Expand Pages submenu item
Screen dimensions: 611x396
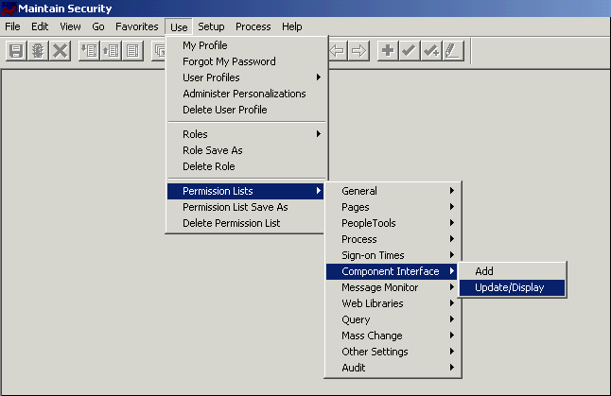393,207
